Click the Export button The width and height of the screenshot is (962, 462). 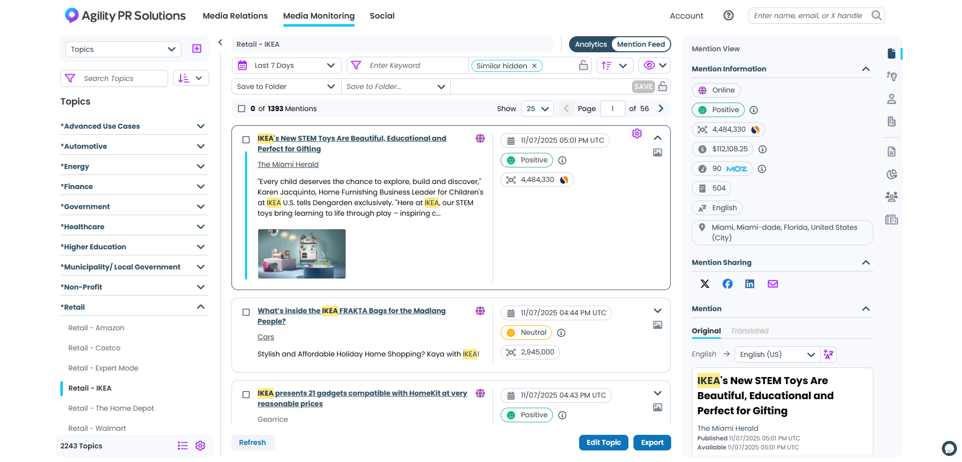tap(652, 442)
